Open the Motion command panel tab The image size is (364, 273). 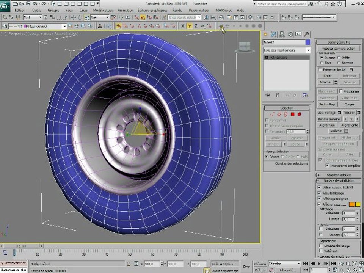(290, 35)
